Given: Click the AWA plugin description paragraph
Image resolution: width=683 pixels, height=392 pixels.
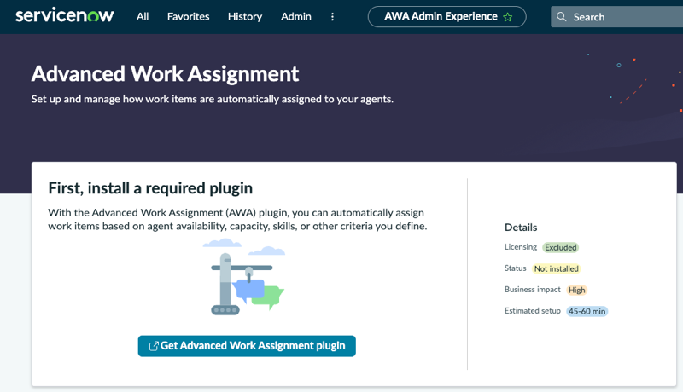Looking at the screenshot, I should pyautogui.click(x=237, y=220).
